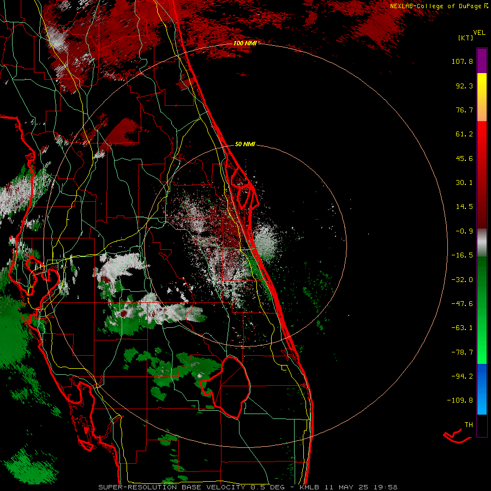Pick the -109.8 velocity scale value
Image resolution: width=491 pixels, height=491 pixels.
coord(460,400)
